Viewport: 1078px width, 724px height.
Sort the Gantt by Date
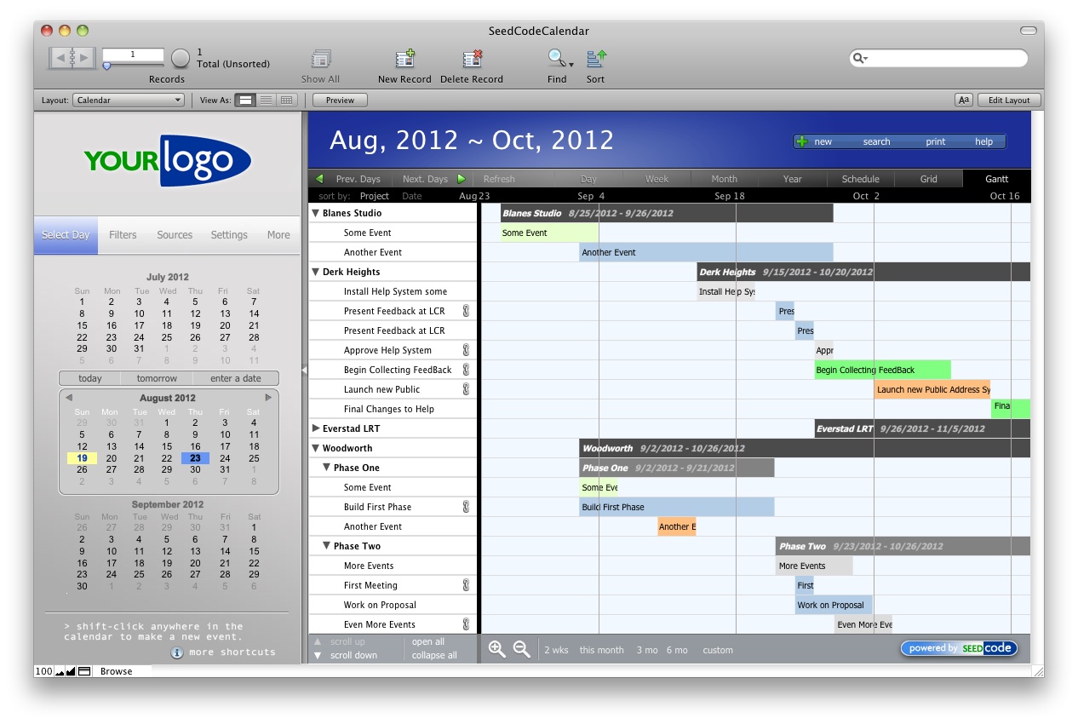click(412, 196)
